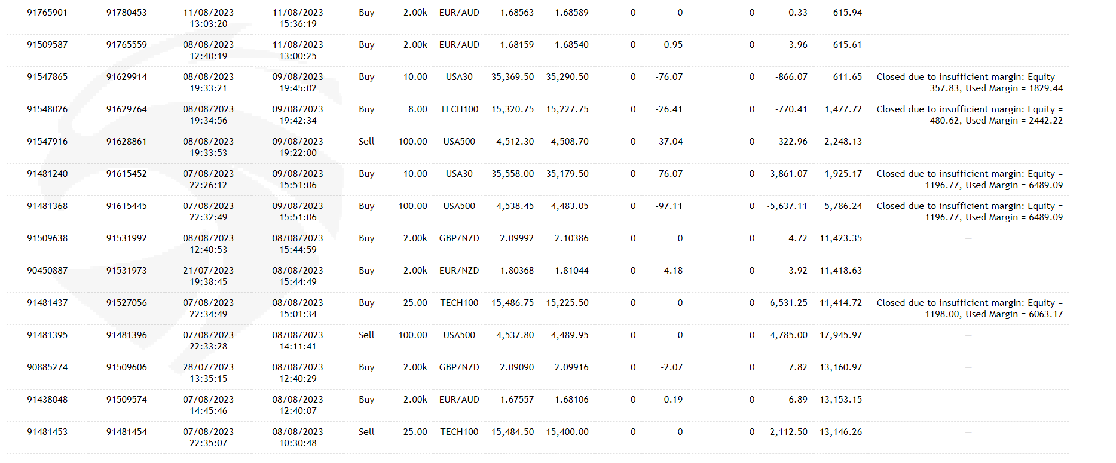Click position ID 91481453
1116x463 pixels.
tap(47, 432)
